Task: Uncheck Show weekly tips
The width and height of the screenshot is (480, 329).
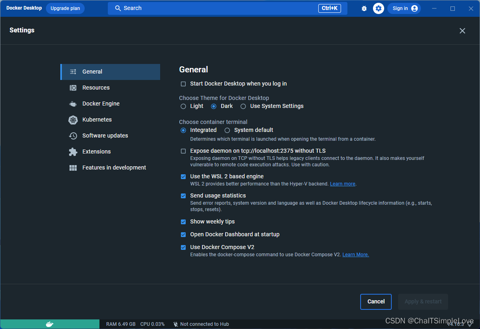Action: click(183, 222)
